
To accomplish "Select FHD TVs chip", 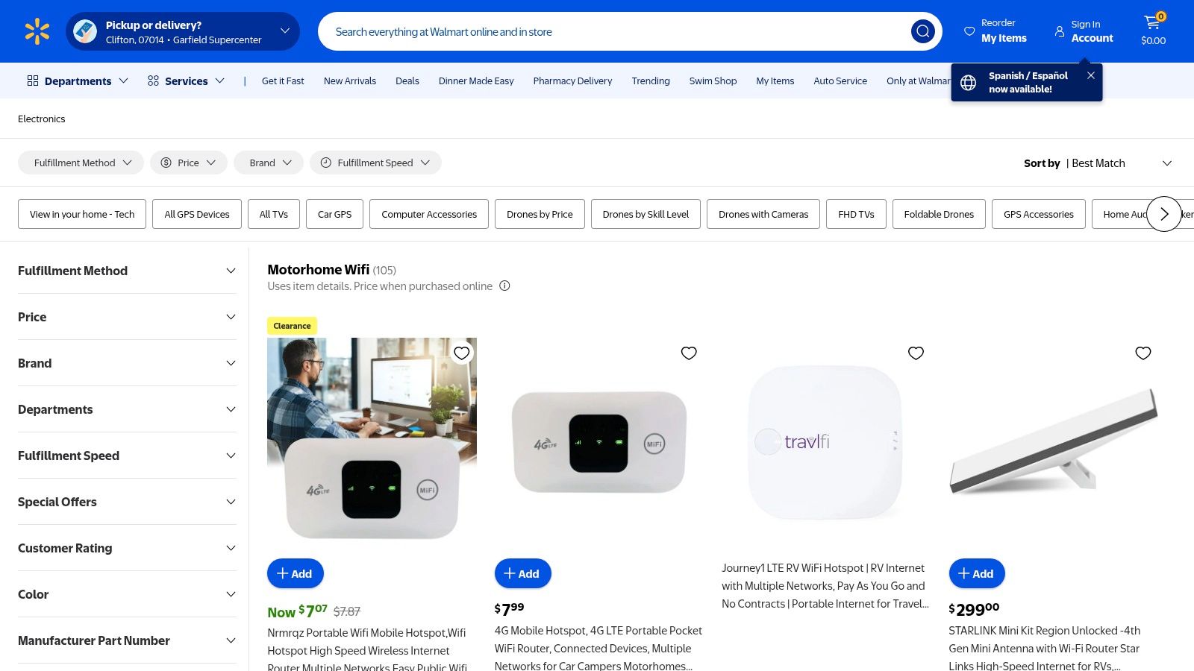I will pos(856,214).
